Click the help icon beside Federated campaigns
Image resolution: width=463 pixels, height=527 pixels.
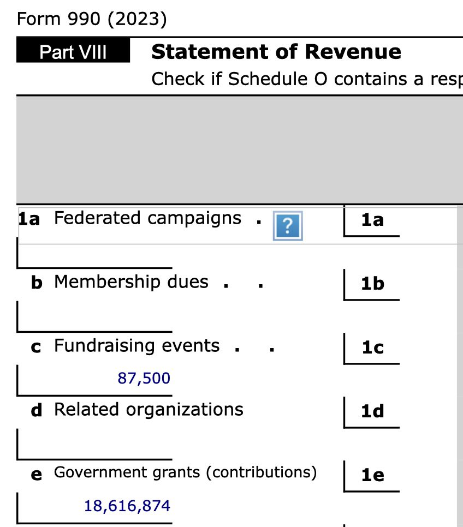(287, 226)
